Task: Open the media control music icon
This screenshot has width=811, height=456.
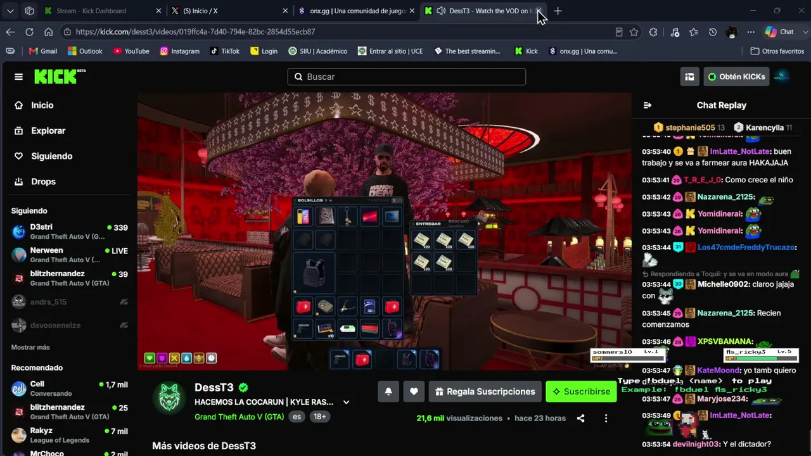Action: tap(675, 32)
